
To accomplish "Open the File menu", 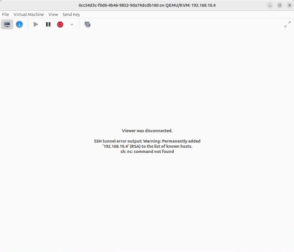I will (5, 14).
